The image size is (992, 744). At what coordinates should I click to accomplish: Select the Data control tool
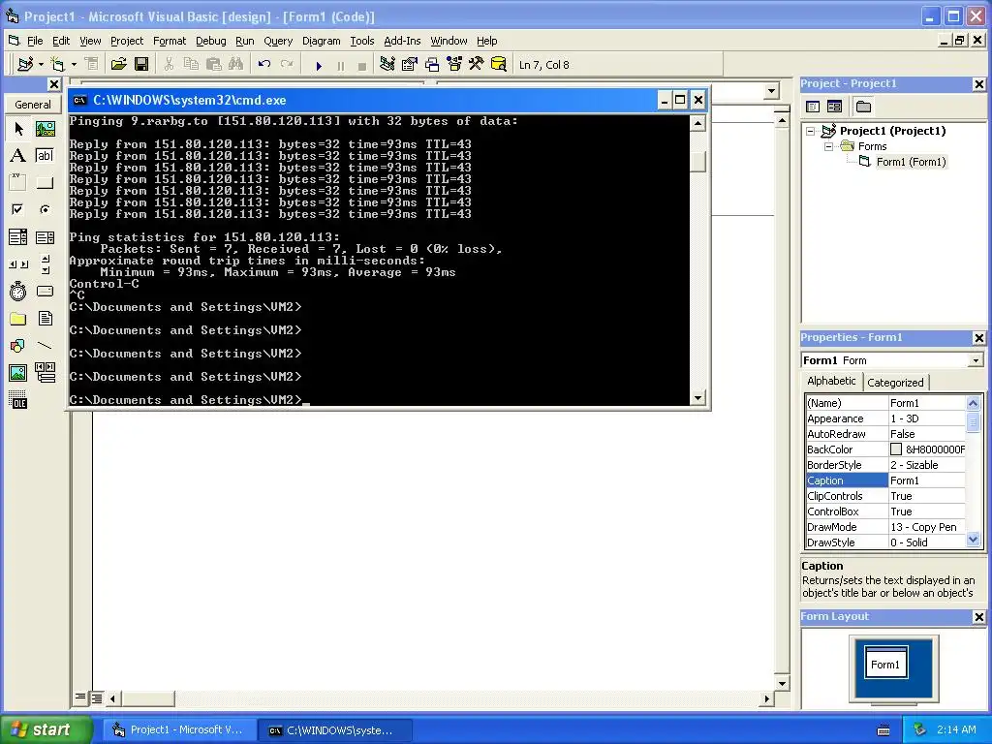point(45,373)
